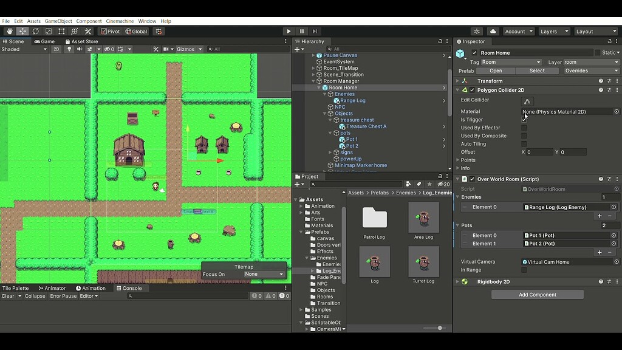Select the Hand tool in the toolbar
Image resolution: width=622 pixels, height=350 pixels.
pos(9,31)
